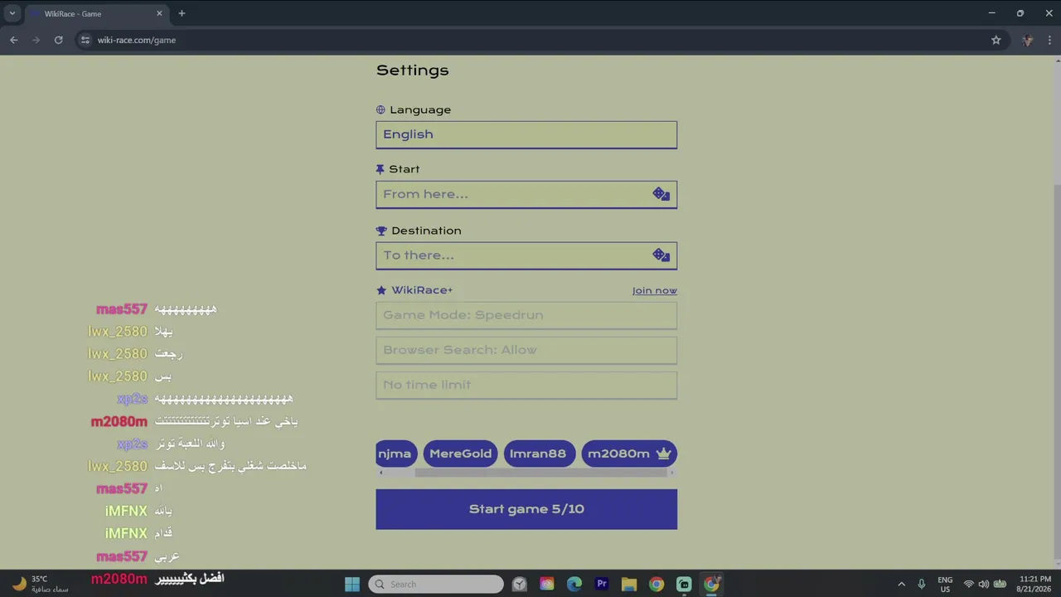Open the No time limit dropdown
The width and height of the screenshot is (1061, 597).
point(526,385)
